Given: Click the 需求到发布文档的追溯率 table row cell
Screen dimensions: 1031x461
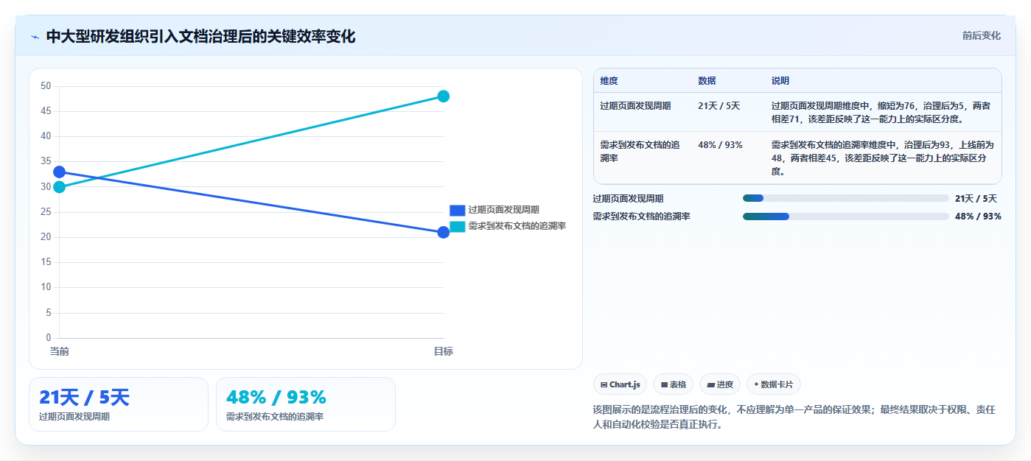Looking at the screenshot, I should [642, 158].
